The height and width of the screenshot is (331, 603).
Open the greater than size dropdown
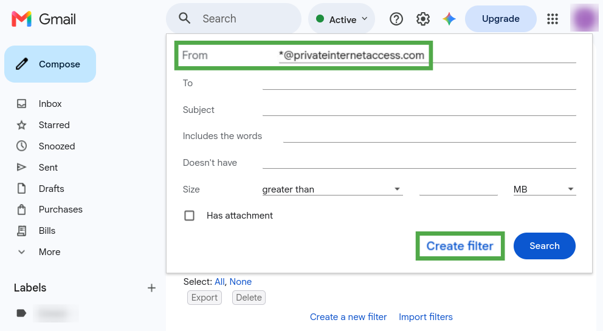coord(333,189)
